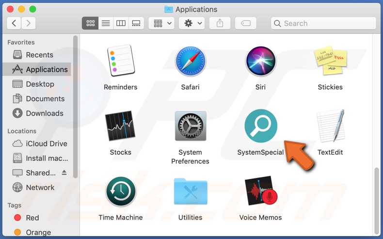Eject the Shared... volume
Screen dimensions: 383x239
[x=64, y=173]
